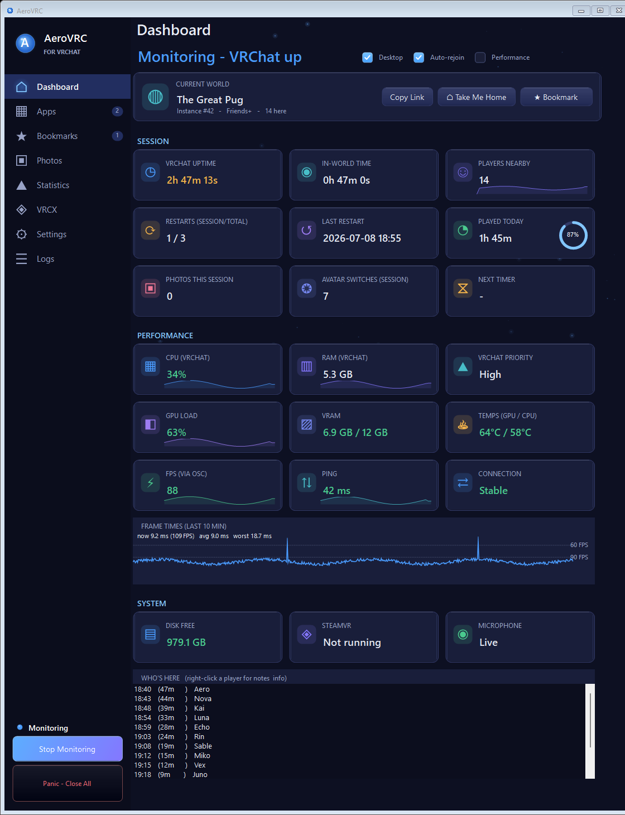Select player Nova in the list

pyautogui.click(x=203, y=699)
